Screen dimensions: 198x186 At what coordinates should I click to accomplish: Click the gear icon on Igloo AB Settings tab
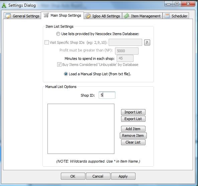(88, 16)
